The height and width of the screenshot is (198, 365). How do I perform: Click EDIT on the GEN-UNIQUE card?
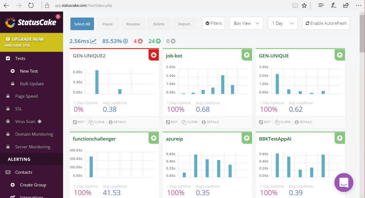coord(265,122)
